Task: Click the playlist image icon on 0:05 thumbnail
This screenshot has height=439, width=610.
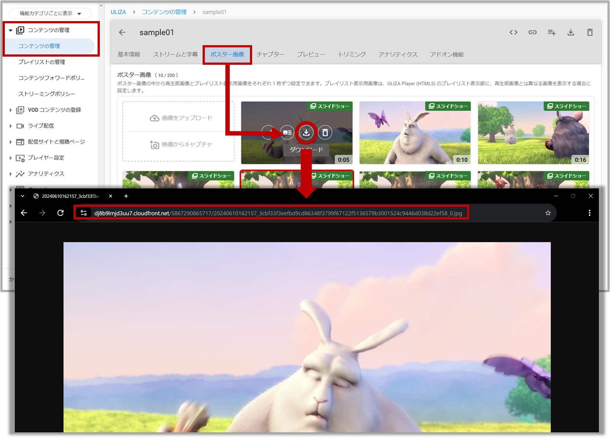Action: (287, 132)
